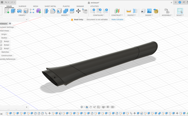This screenshot has height=116, width=188.
Task: Select the Create Sketch tool
Action: pyautogui.click(x=7, y=11)
